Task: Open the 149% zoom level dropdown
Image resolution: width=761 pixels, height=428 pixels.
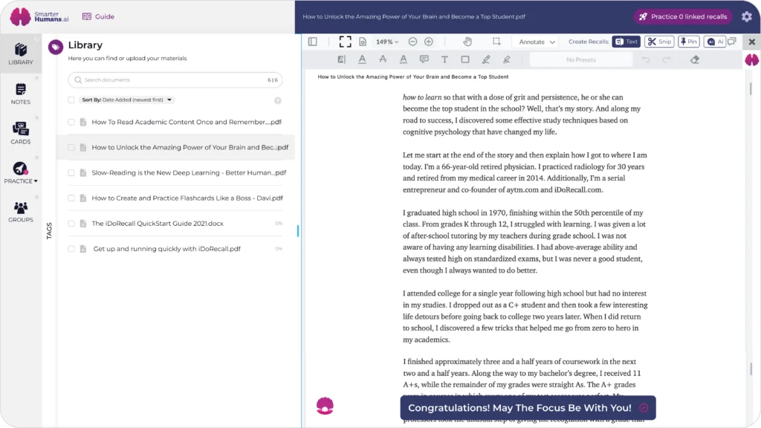Action: pyautogui.click(x=387, y=42)
